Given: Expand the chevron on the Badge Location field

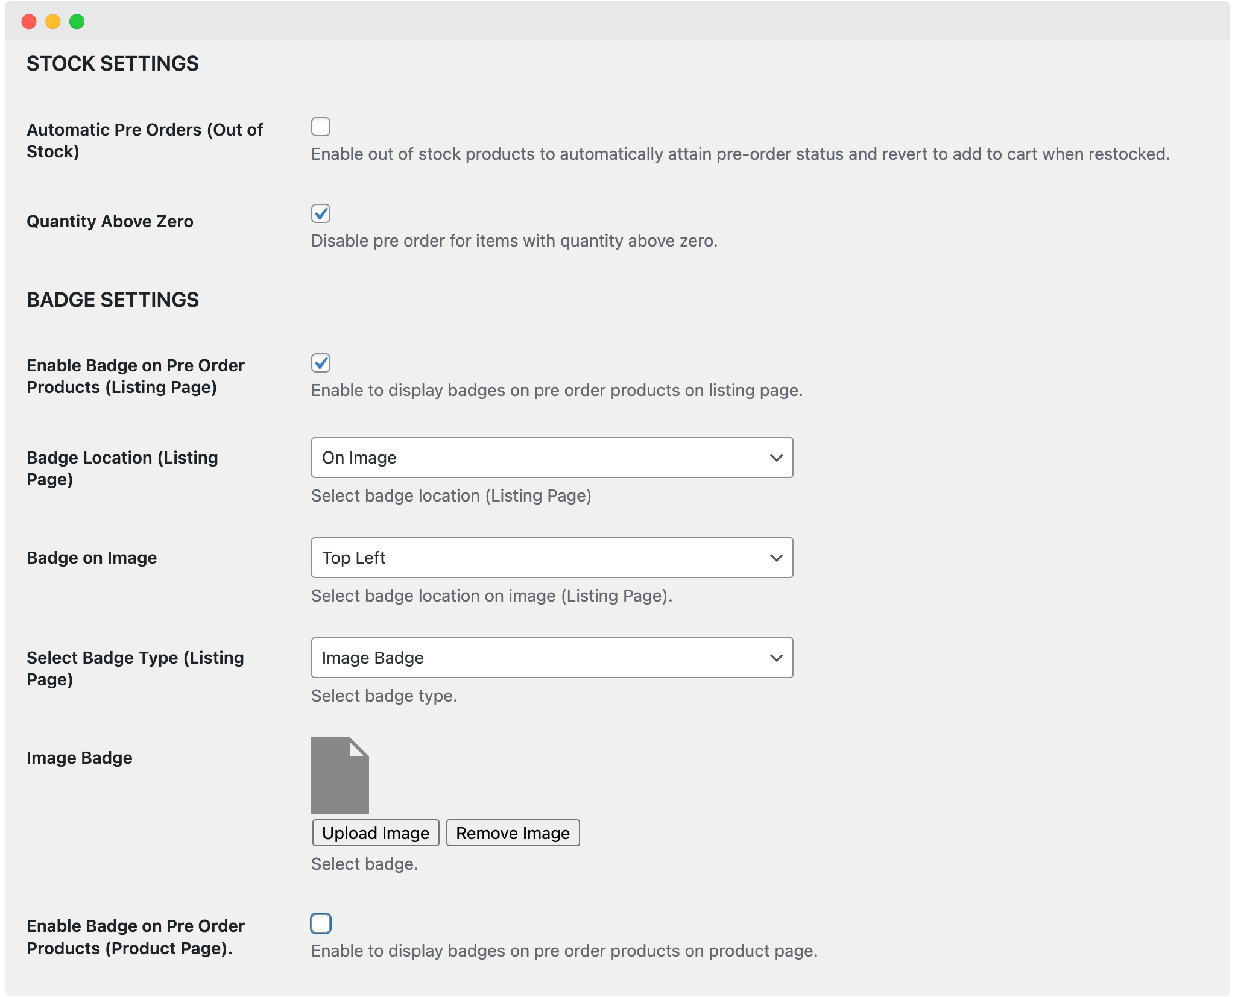Looking at the screenshot, I should pyautogui.click(x=777, y=458).
